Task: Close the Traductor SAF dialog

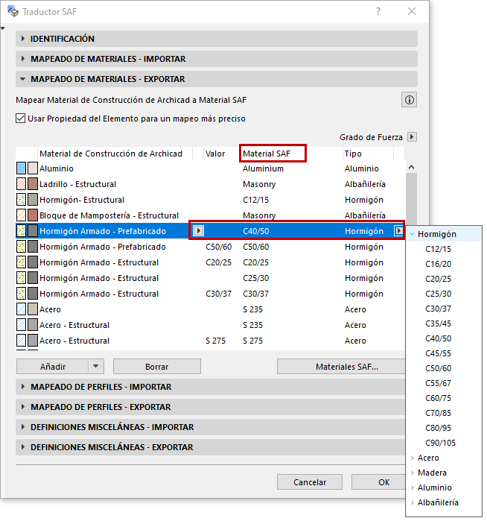Action: coord(412,11)
